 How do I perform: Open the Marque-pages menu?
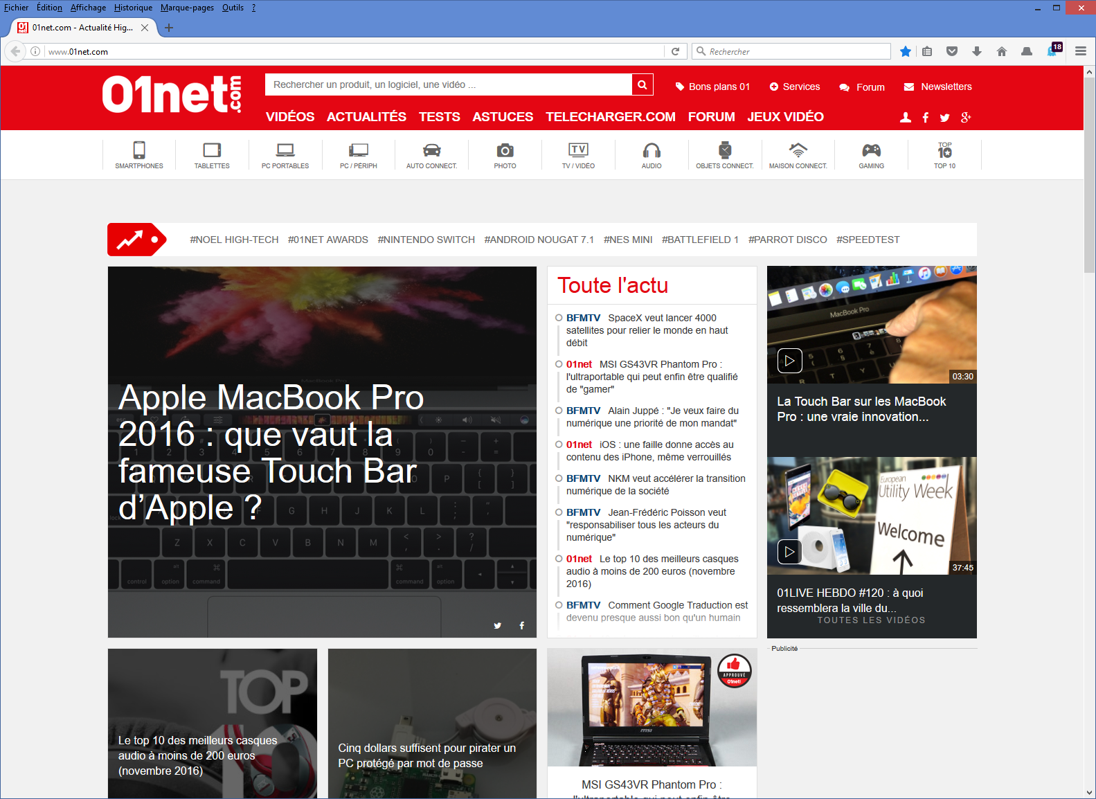pos(187,8)
